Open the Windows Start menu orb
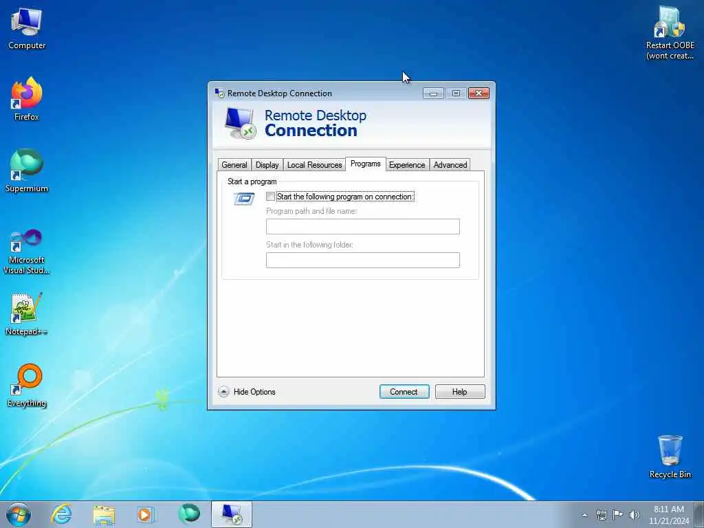This screenshot has height=528, width=704. [19, 514]
